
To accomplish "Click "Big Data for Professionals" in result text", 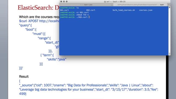I will [x=87, y=85].
